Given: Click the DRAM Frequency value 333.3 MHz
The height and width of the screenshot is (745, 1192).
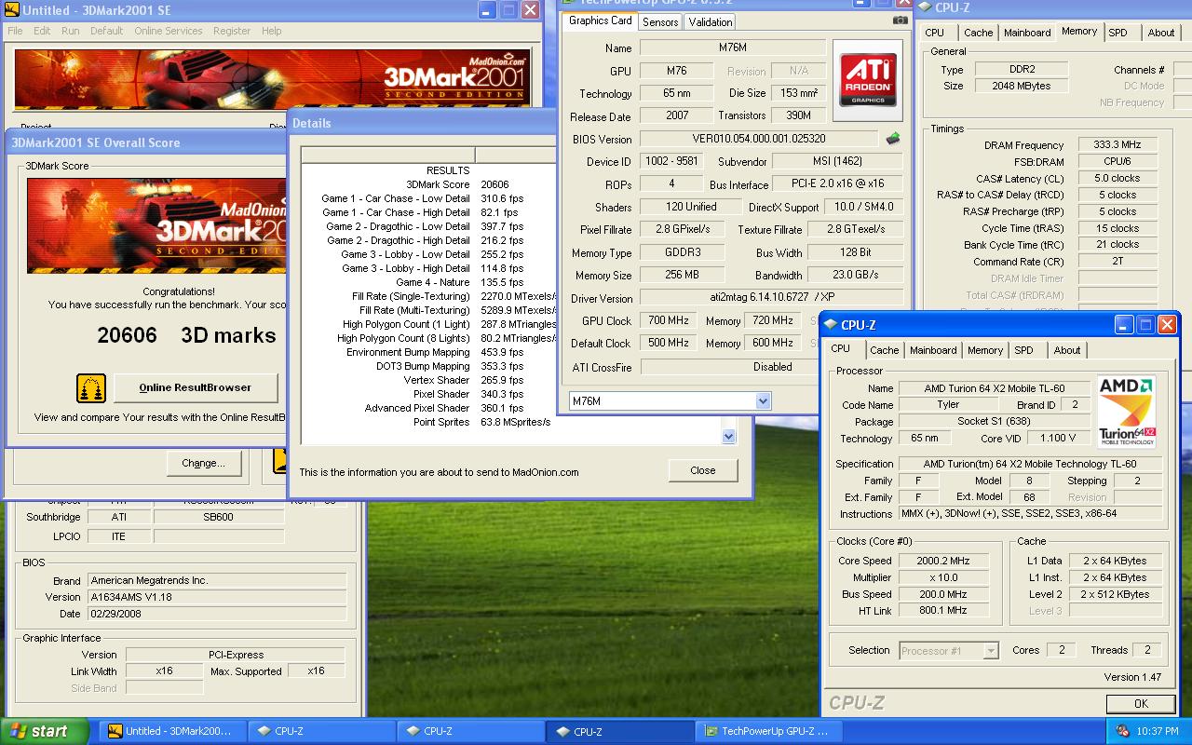Looking at the screenshot, I should coord(1117,144).
